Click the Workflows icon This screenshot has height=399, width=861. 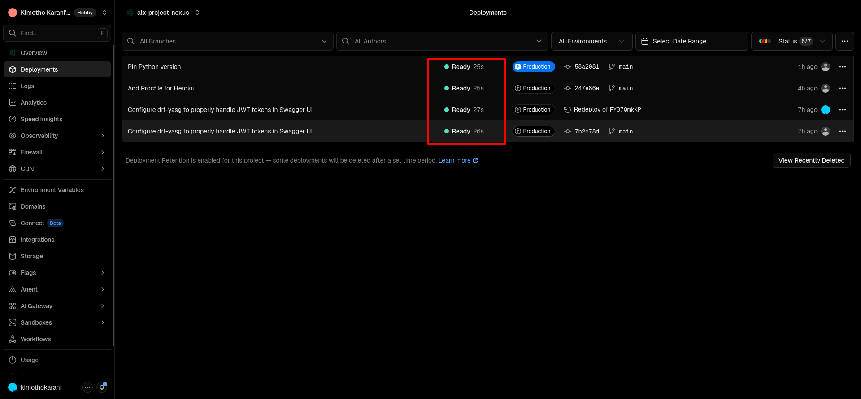pos(13,339)
